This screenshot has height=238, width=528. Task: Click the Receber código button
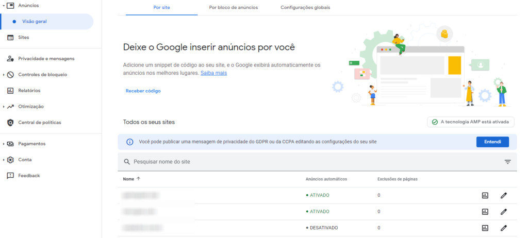click(143, 91)
